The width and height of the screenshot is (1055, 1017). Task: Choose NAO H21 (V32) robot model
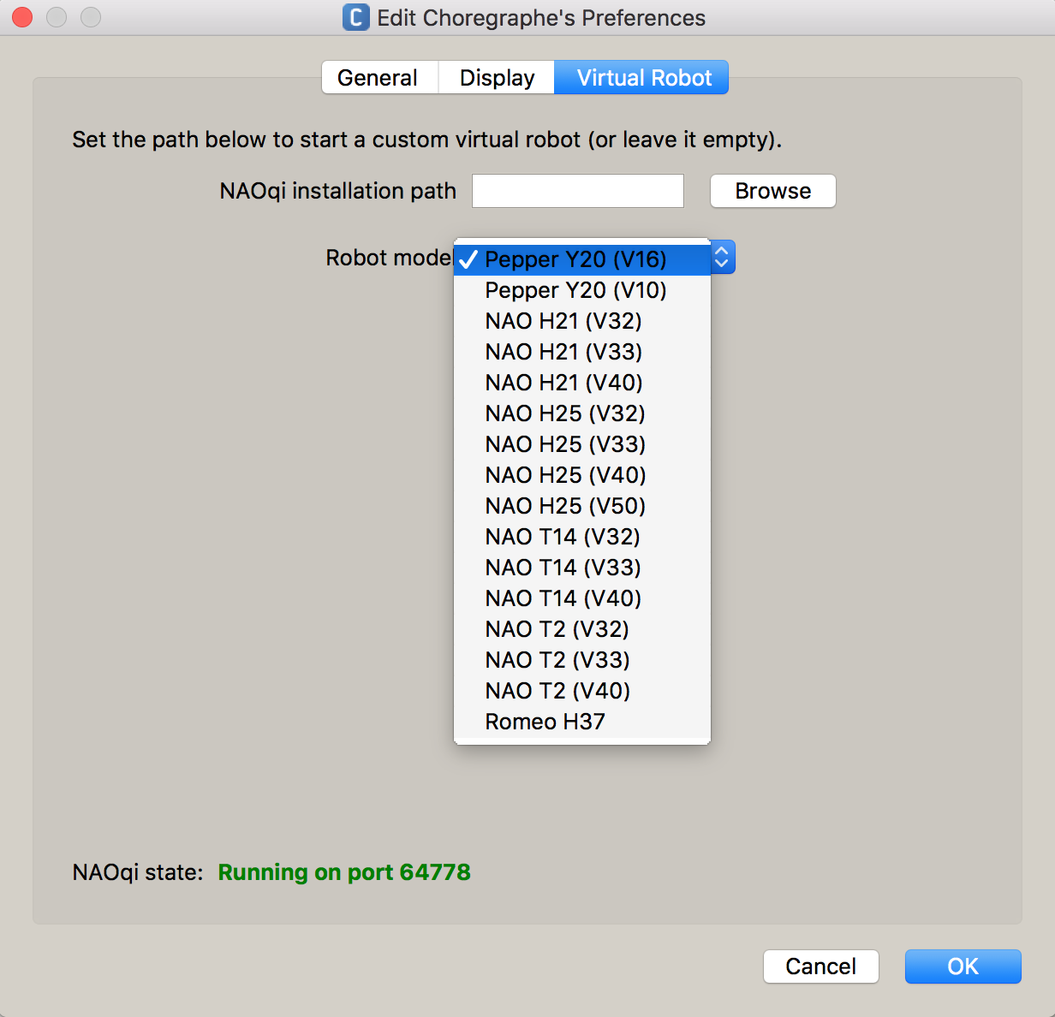coord(563,321)
